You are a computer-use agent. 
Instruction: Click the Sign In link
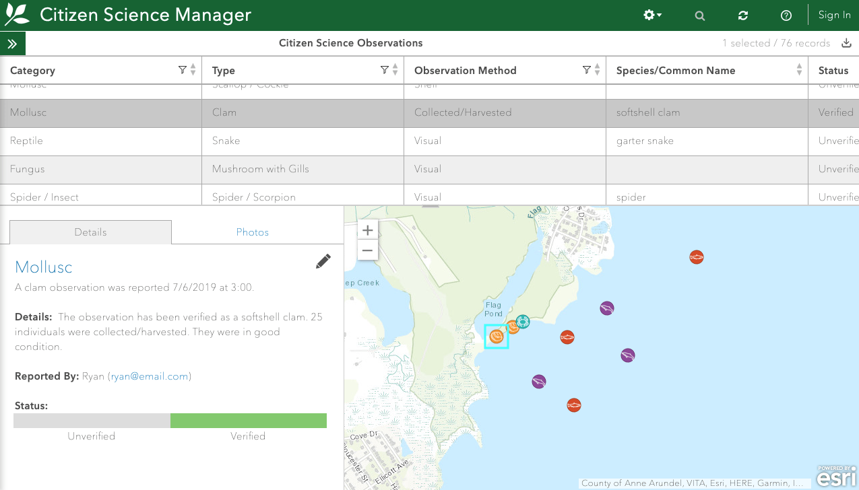[x=834, y=14]
